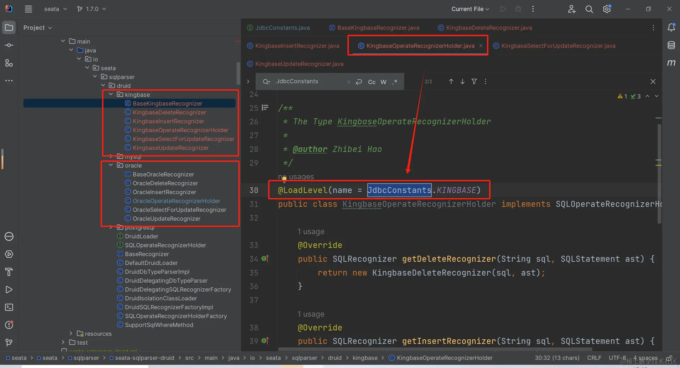Switch to BaseKingbaseRecognizer.java tab

pyautogui.click(x=374, y=28)
